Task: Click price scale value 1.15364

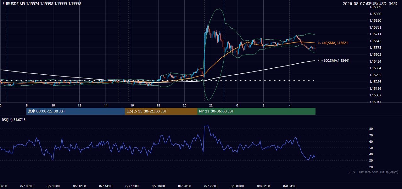Action: coord(375,68)
